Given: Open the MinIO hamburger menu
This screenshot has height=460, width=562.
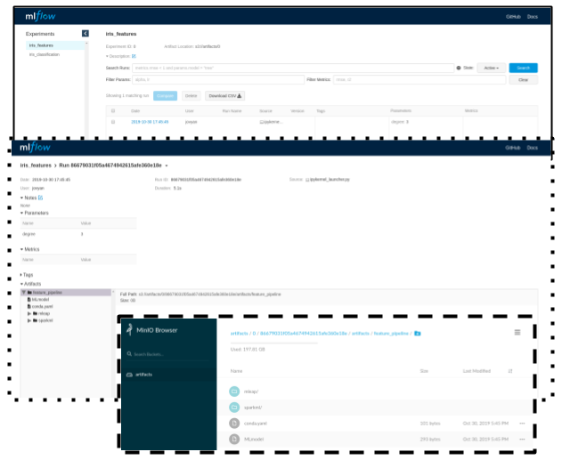Looking at the screenshot, I should click(x=517, y=333).
